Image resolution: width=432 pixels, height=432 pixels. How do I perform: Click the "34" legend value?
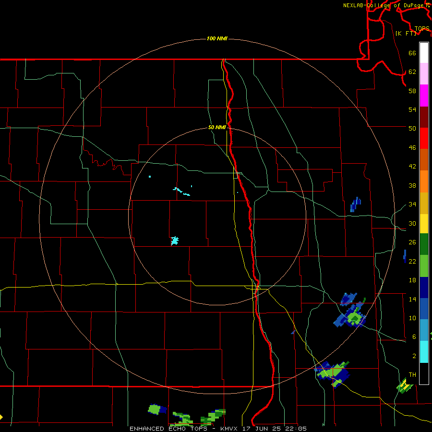(x=412, y=204)
